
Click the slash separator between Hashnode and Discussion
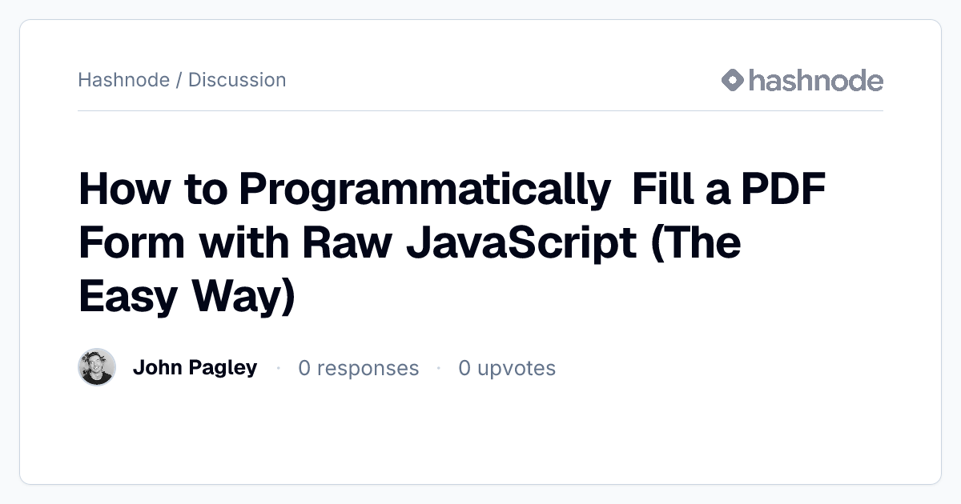point(179,80)
